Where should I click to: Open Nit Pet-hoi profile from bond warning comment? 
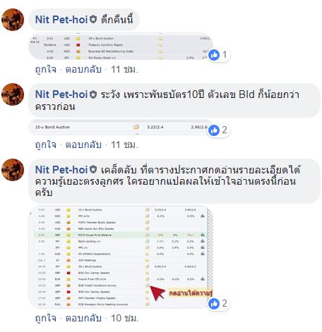point(61,94)
